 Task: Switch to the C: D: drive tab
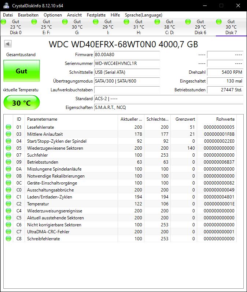[x=169, y=27]
